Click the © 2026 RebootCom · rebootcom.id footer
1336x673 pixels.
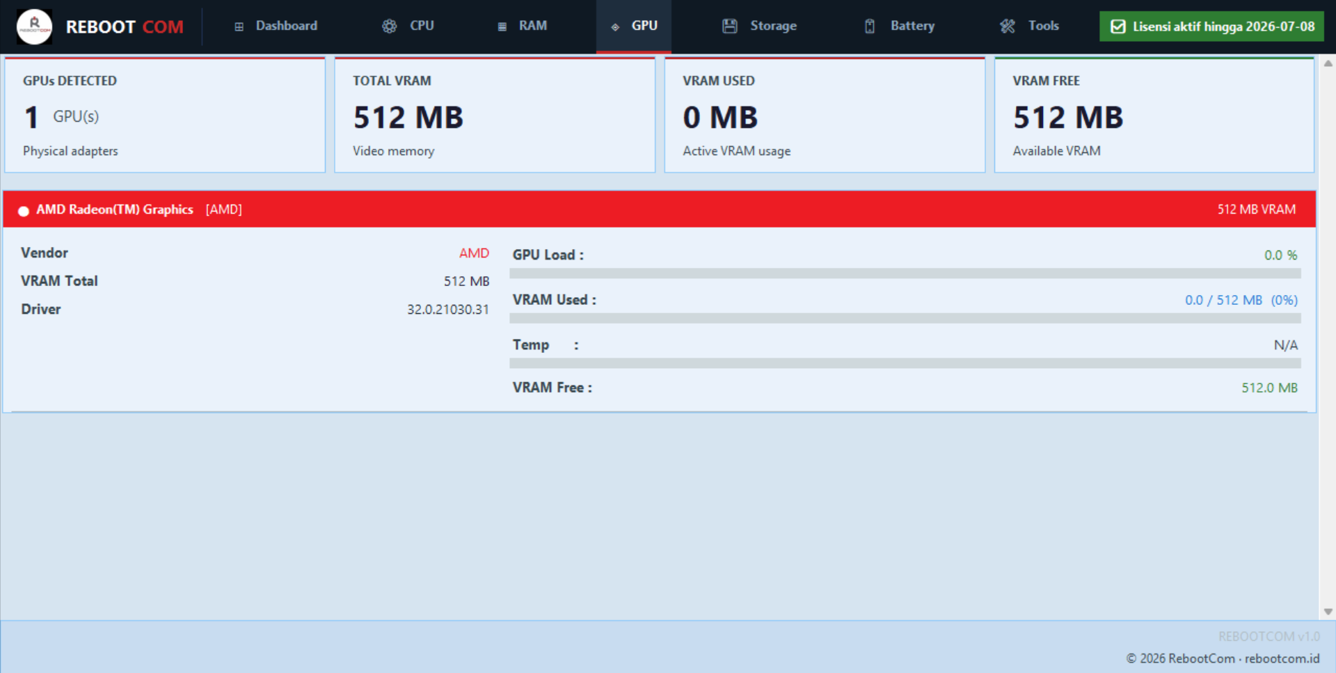1223,658
